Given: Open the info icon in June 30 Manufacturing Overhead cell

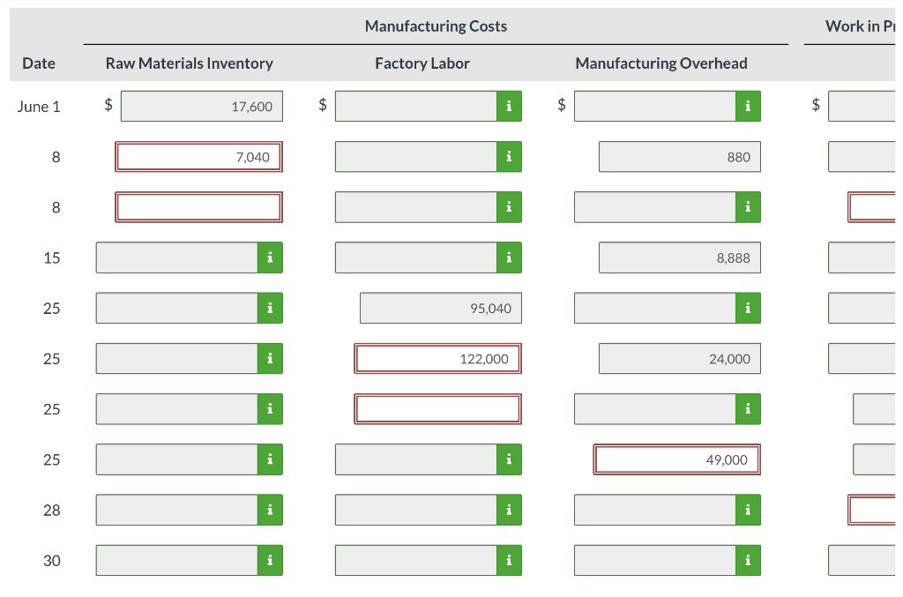Looking at the screenshot, I should pyautogui.click(x=749, y=560).
